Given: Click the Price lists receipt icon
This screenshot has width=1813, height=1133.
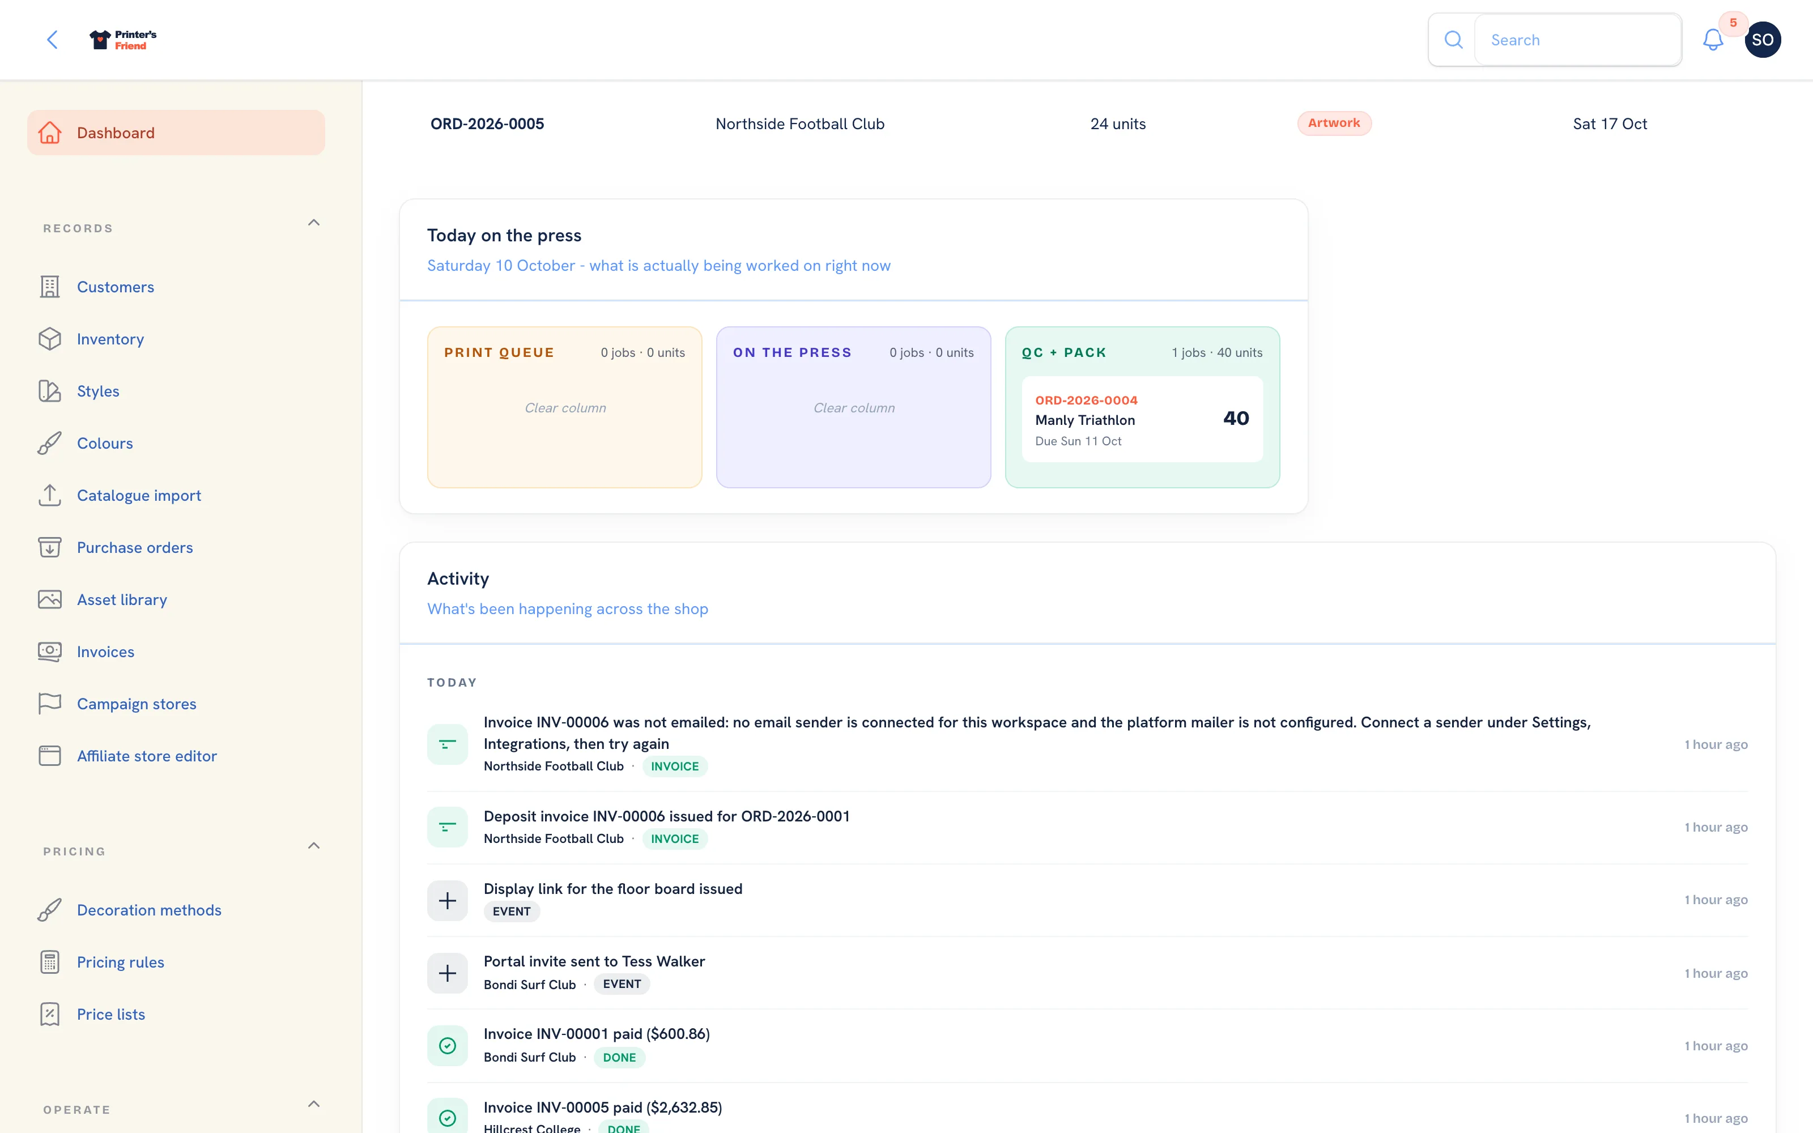Looking at the screenshot, I should click(49, 1014).
